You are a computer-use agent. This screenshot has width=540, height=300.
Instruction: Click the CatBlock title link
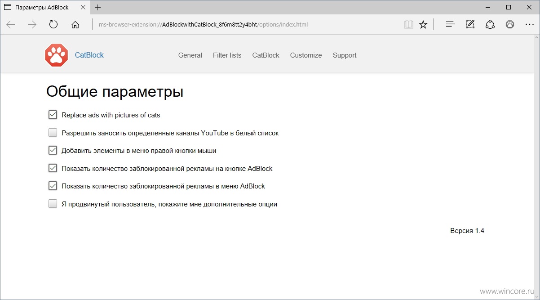click(89, 55)
